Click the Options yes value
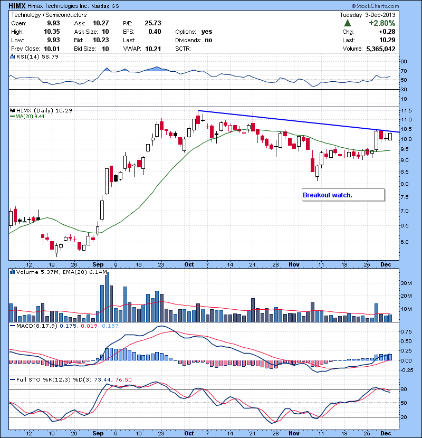422x438 pixels. click(x=207, y=32)
